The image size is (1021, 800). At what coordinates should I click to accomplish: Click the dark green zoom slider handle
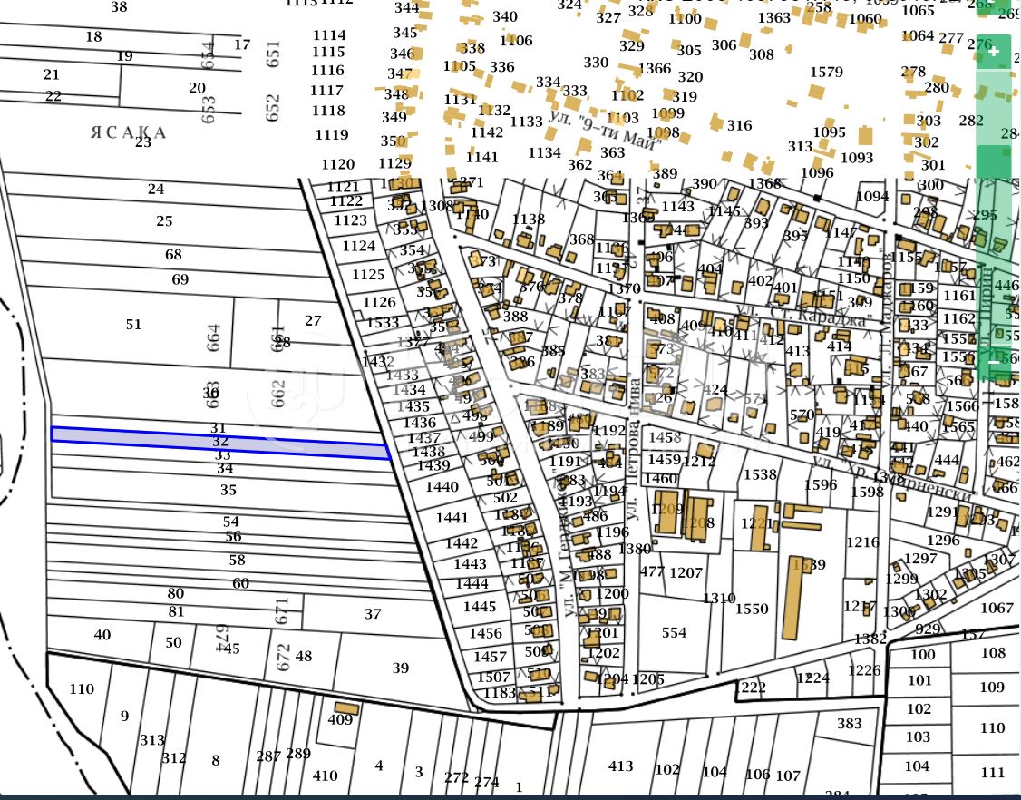coord(994,161)
